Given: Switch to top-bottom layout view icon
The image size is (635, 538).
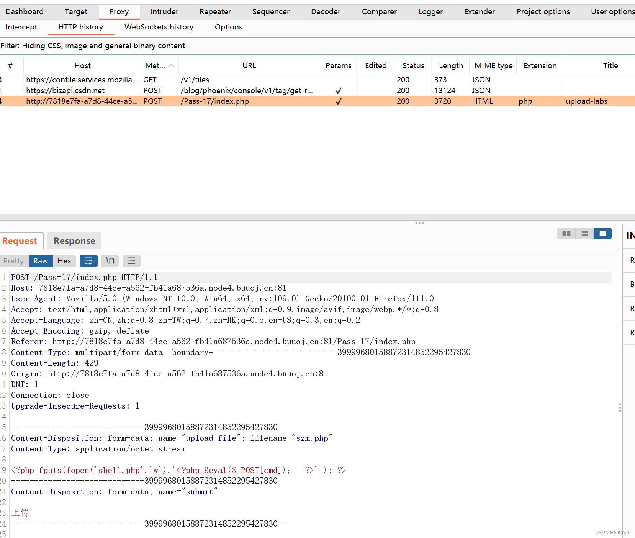Looking at the screenshot, I should coord(584,234).
